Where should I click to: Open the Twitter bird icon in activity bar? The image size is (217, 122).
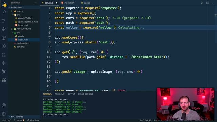(x=4, y=72)
